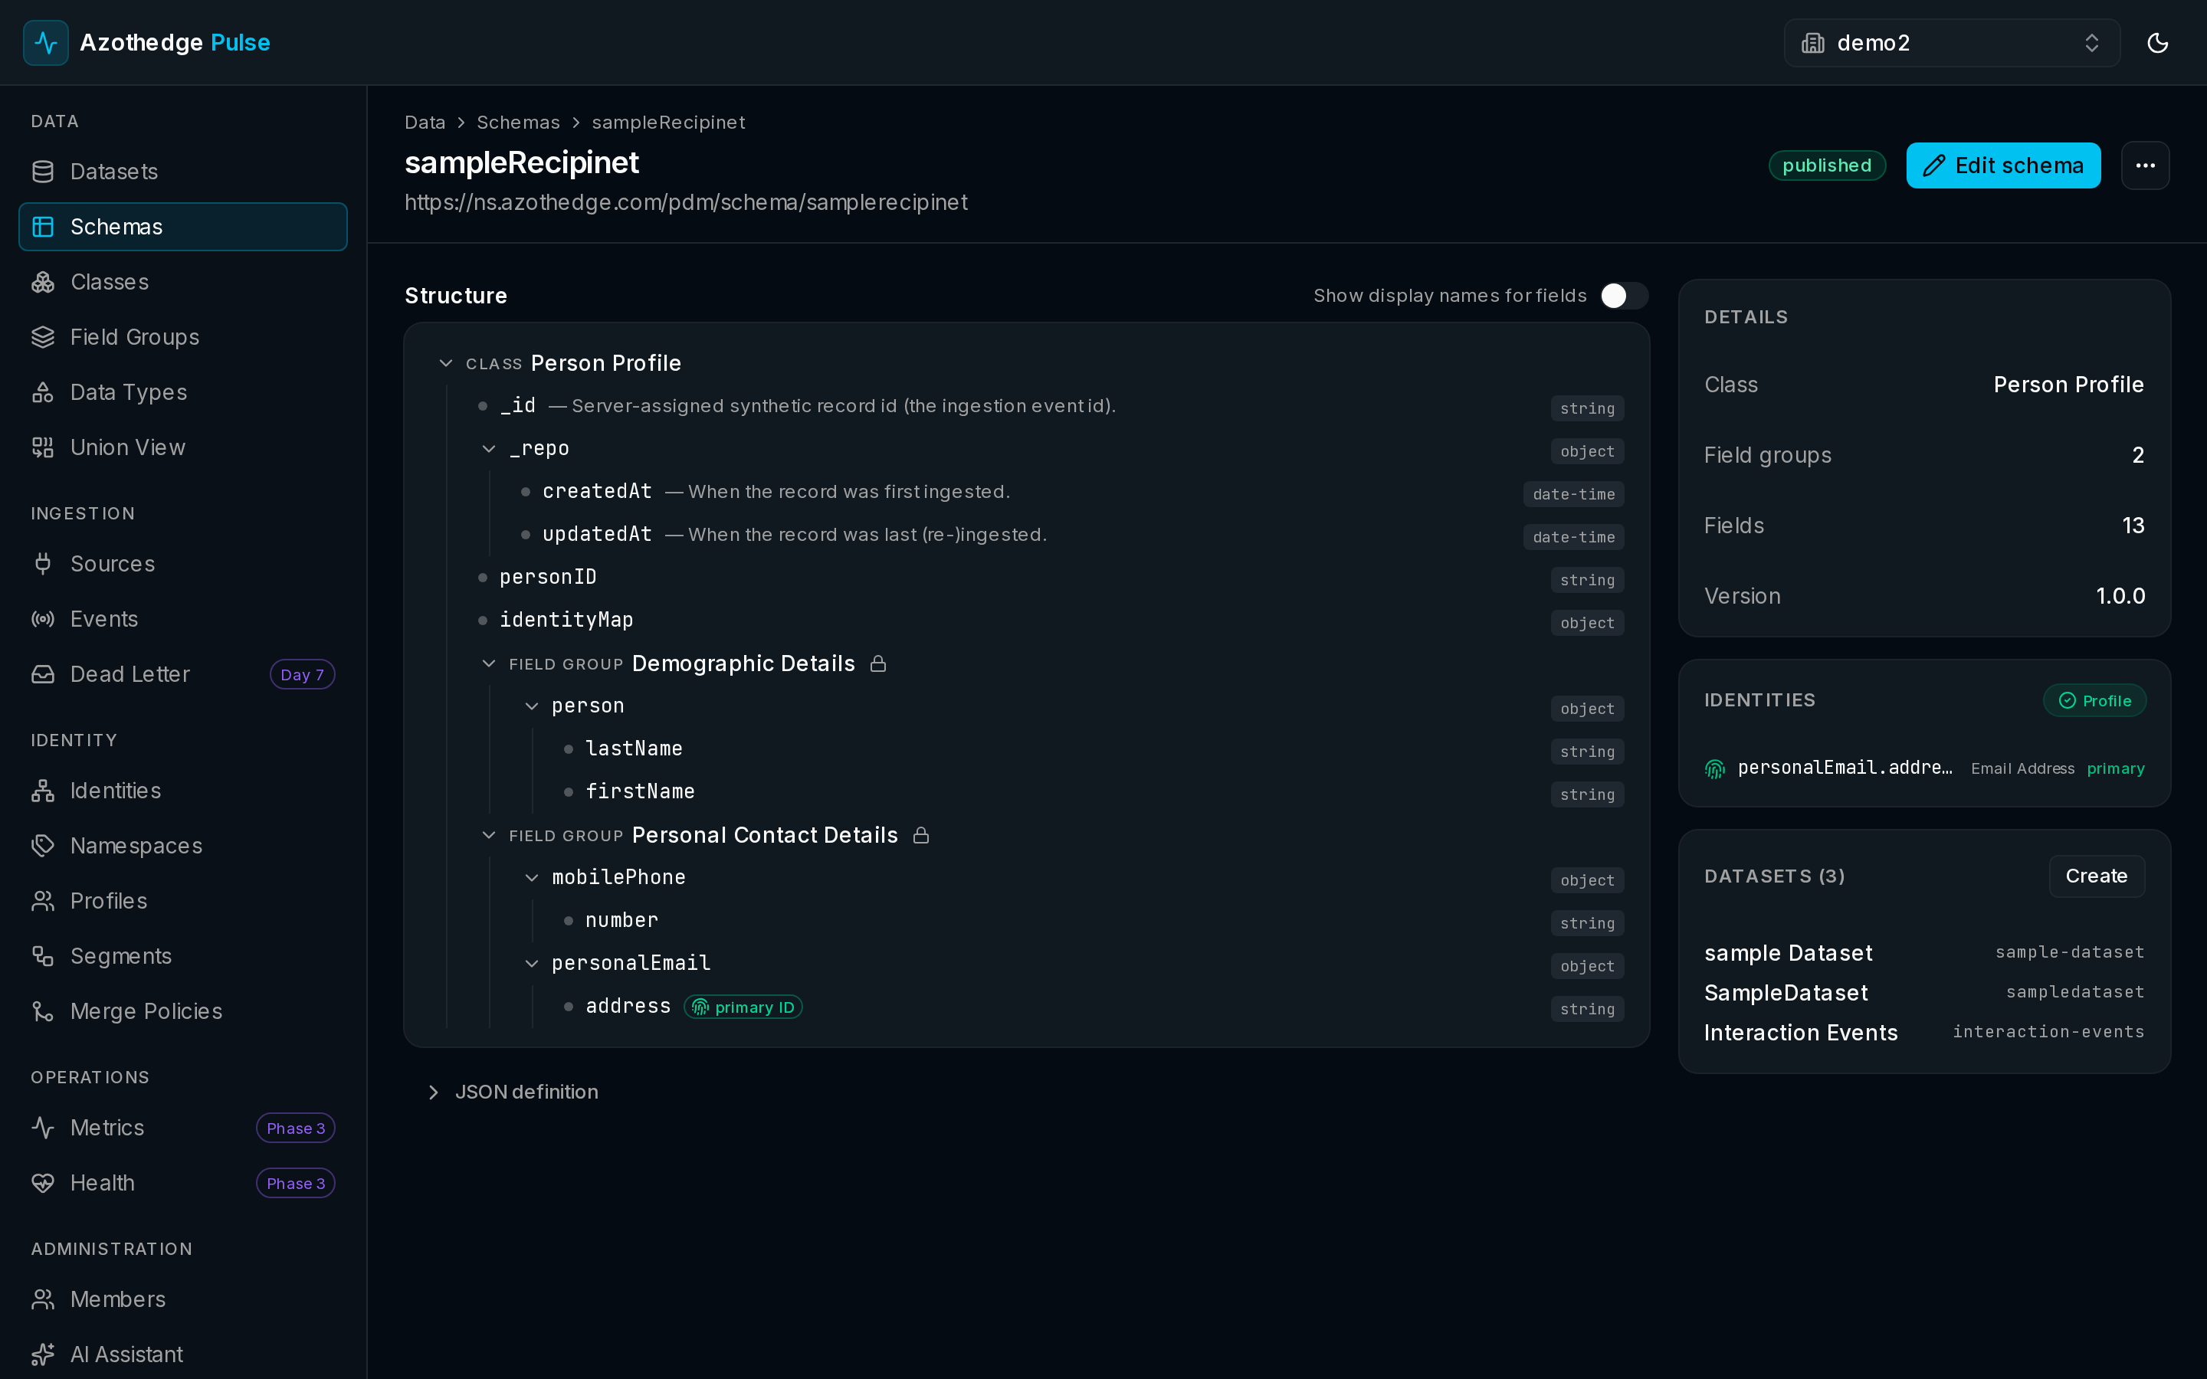Click lock icon beside Demographic Details
This screenshot has width=2207, height=1379.
pyautogui.click(x=878, y=663)
